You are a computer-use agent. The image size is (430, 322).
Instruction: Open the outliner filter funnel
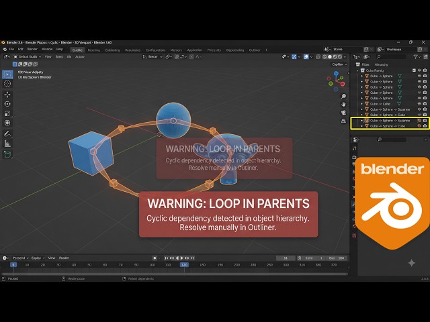(416, 56)
